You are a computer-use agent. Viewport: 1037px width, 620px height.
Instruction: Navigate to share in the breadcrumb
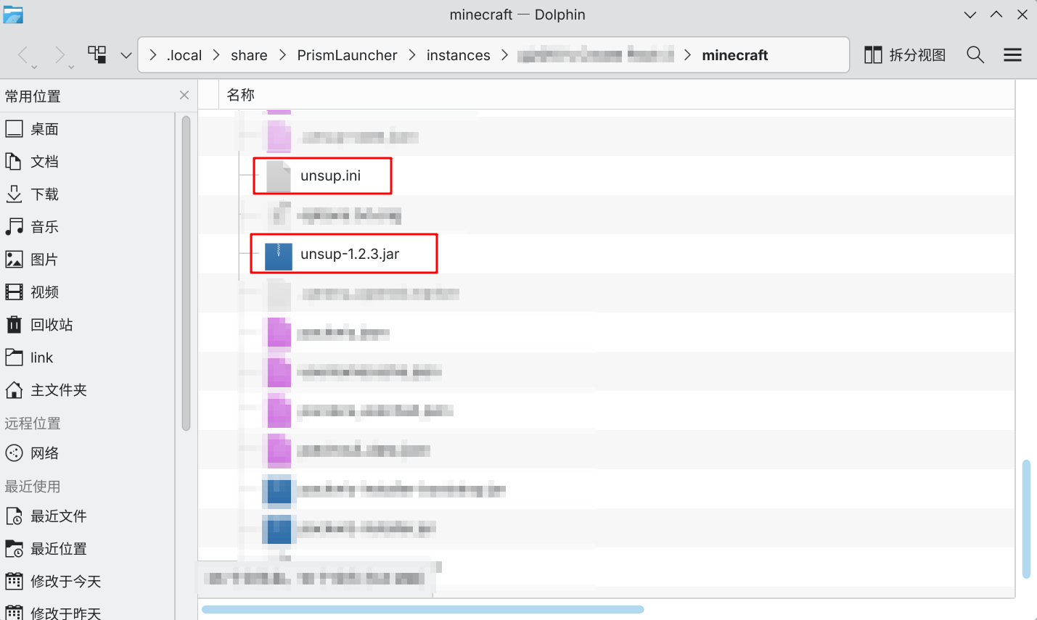249,55
